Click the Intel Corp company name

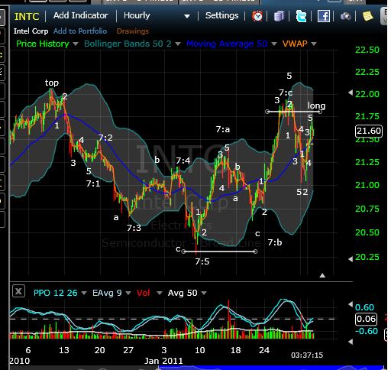coord(31,31)
